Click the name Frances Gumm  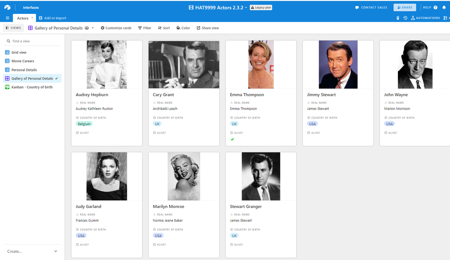(x=87, y=221)
